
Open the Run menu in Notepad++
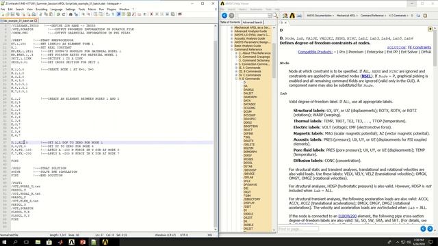[x=101, y=9]
